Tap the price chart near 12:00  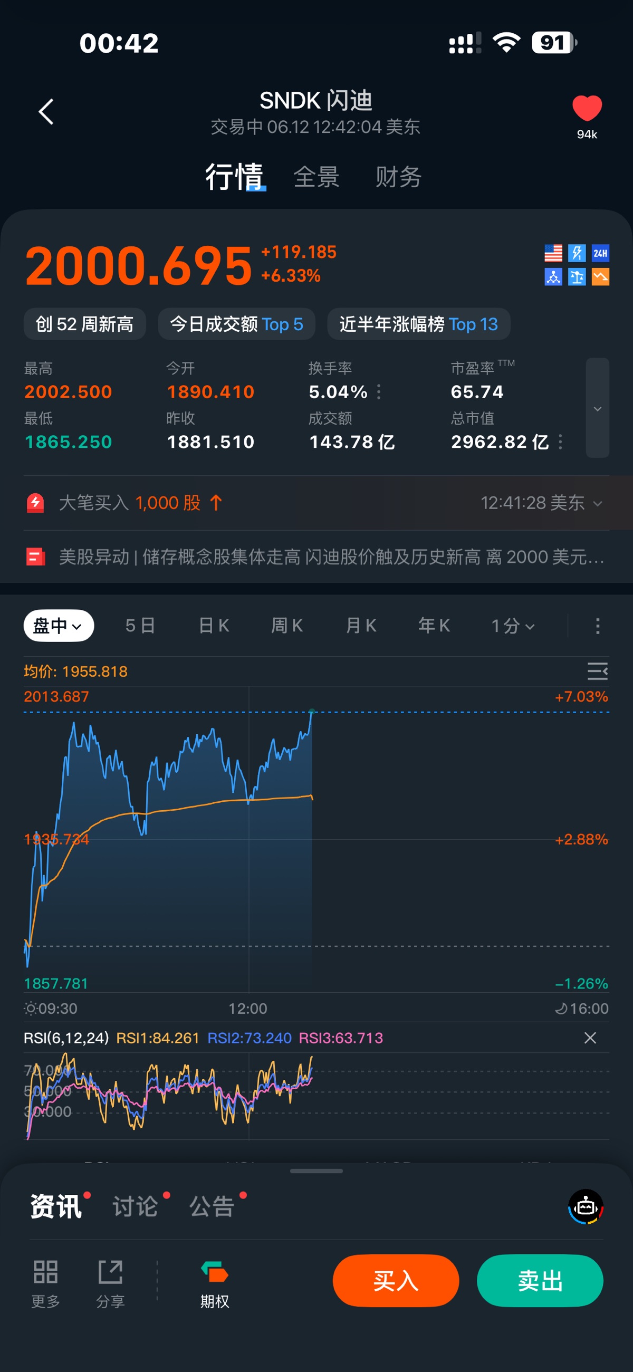(x=248, y=839)
